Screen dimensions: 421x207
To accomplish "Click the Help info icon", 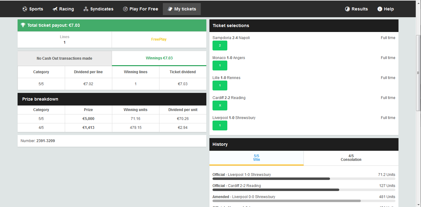I will [x=380, y=9].
